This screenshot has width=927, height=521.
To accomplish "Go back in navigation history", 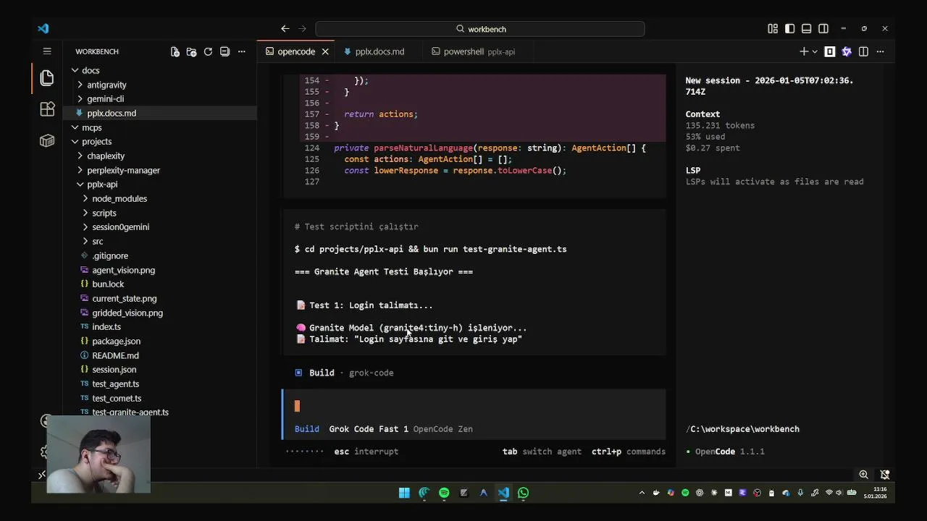I will (285, 29).
